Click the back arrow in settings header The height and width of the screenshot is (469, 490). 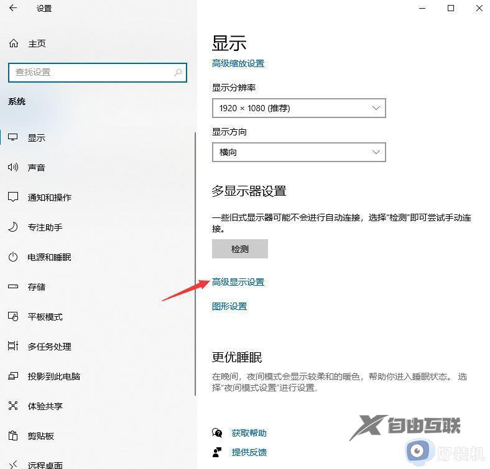[x=13, y=9]
